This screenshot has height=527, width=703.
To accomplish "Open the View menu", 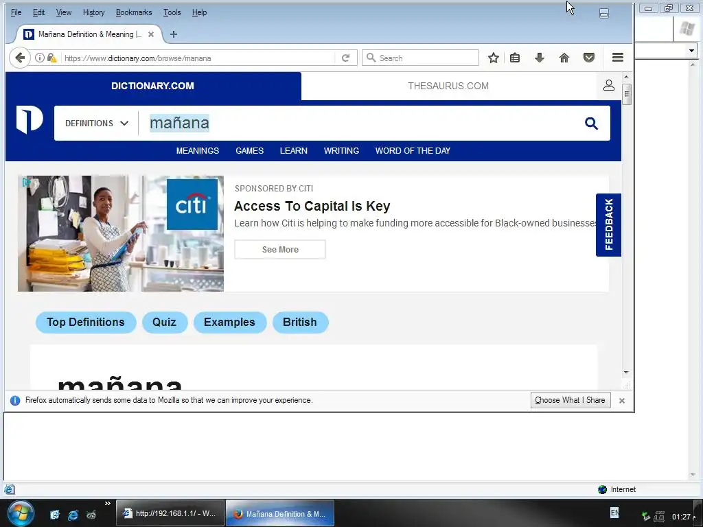I will [x=64, y=12].
